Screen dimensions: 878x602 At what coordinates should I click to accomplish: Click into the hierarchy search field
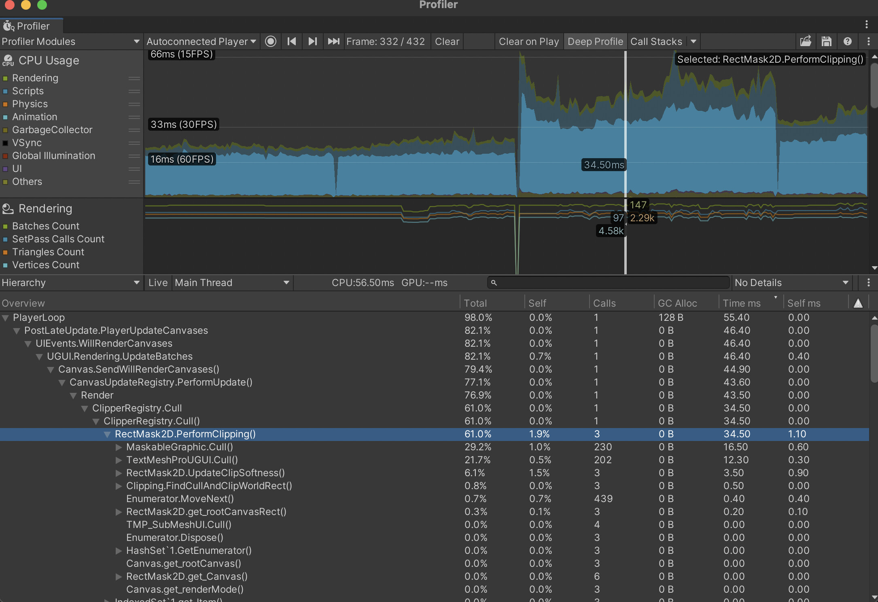click(x=609, y=283)
